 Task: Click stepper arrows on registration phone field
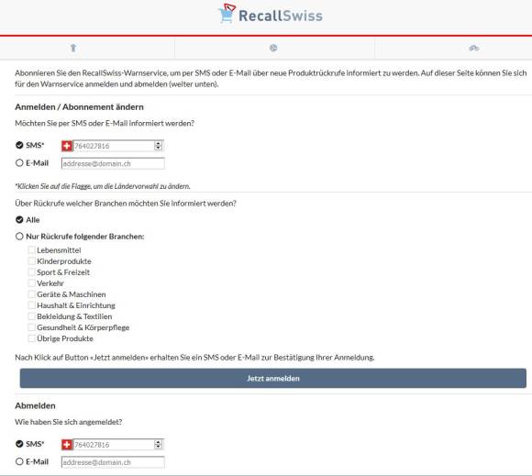[158, 146]
